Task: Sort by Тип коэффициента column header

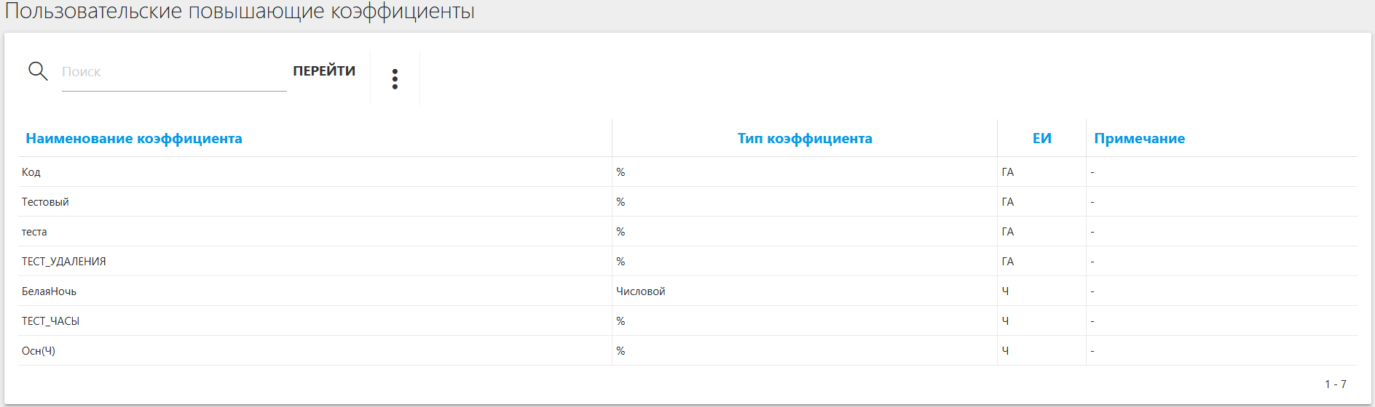Action: click(804, 138)
